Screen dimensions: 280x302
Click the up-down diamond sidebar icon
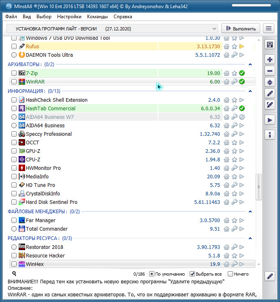[x=269, y=82]
